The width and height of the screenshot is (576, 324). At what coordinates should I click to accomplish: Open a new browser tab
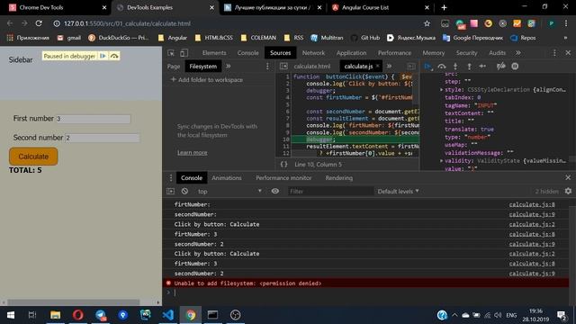444,7
